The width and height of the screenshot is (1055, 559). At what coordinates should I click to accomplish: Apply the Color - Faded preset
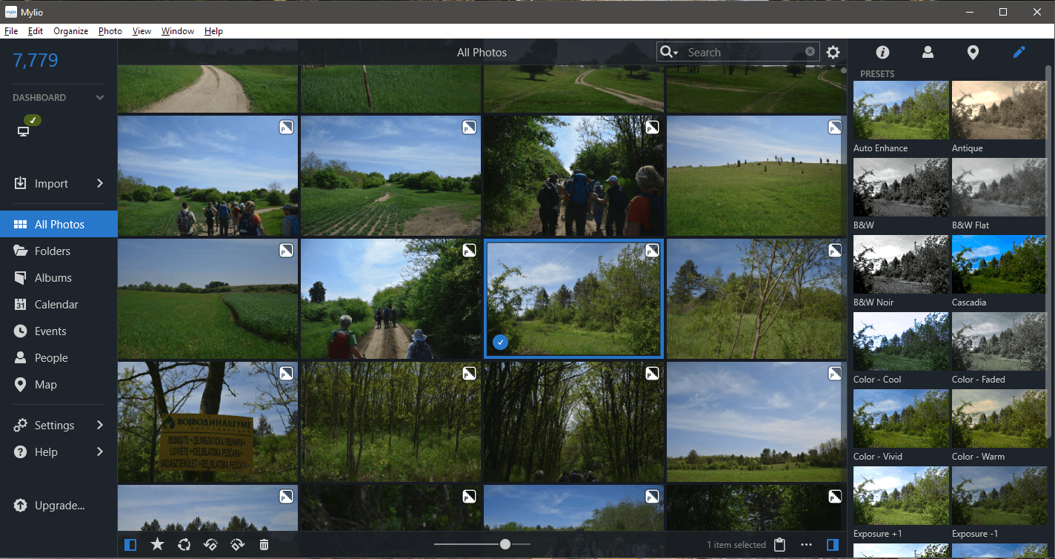click(999, 342)
